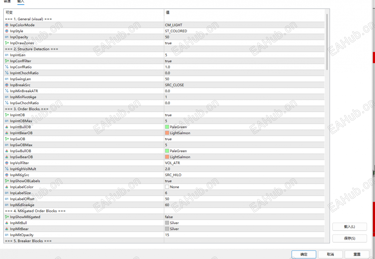Open the LightSalmon swatch for InpSwBearOB
Screen dimensions: 375x259
click(167, 157)
